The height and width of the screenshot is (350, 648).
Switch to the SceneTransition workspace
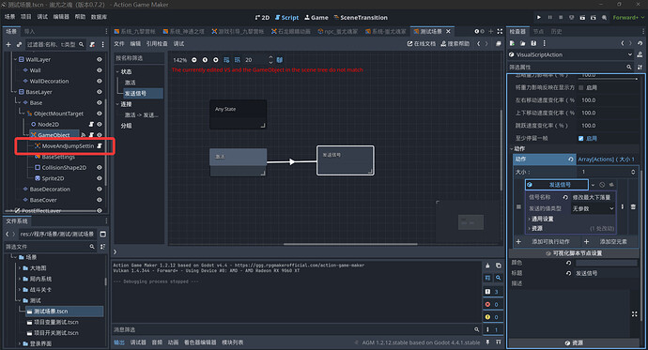click(x=361, y=17)
